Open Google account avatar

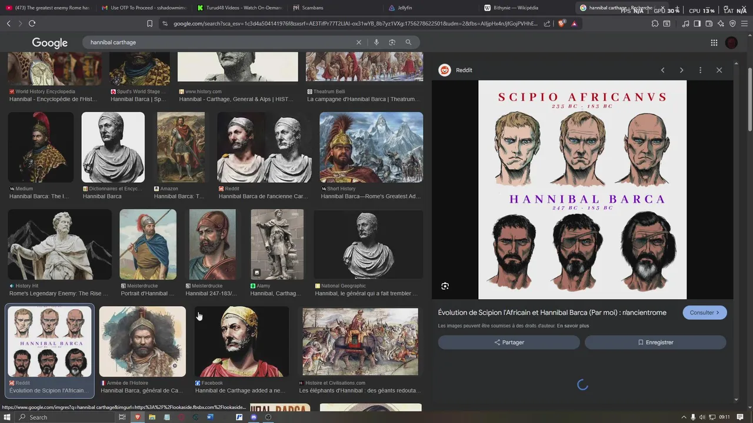coord(731,43)
